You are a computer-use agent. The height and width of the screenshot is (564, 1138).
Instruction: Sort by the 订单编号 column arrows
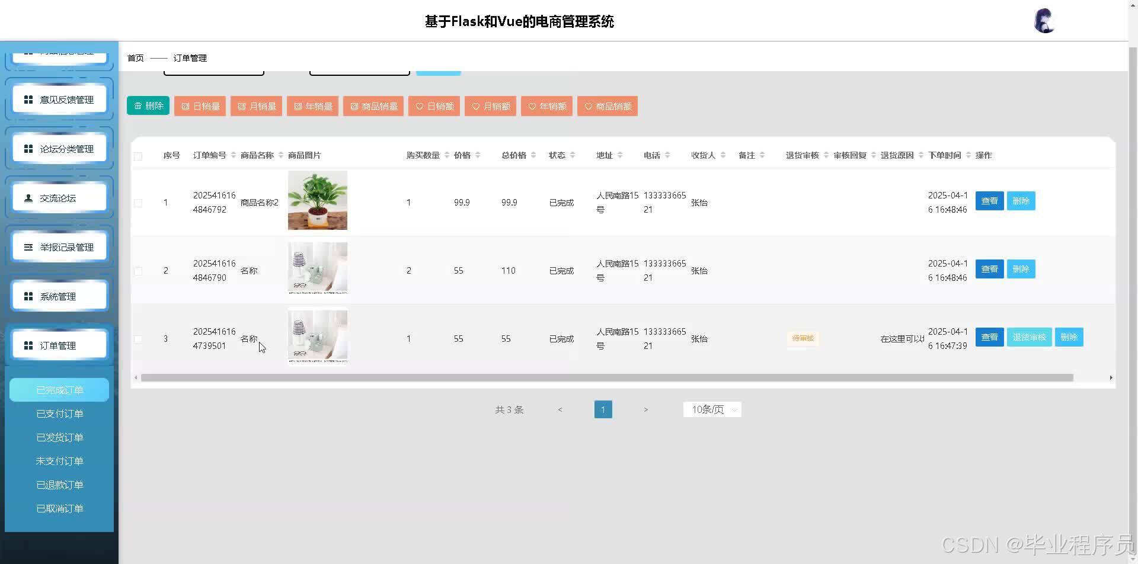234,155
